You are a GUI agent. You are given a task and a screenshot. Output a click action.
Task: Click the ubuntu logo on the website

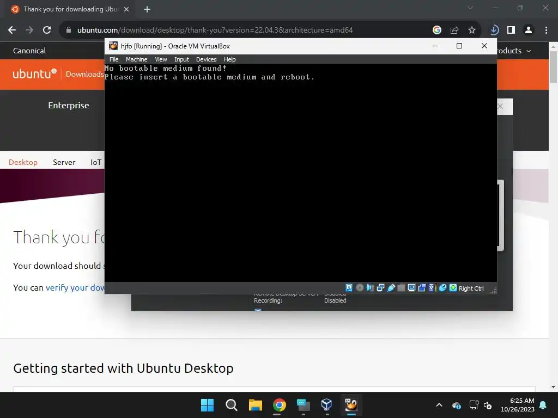click(34, 73)
